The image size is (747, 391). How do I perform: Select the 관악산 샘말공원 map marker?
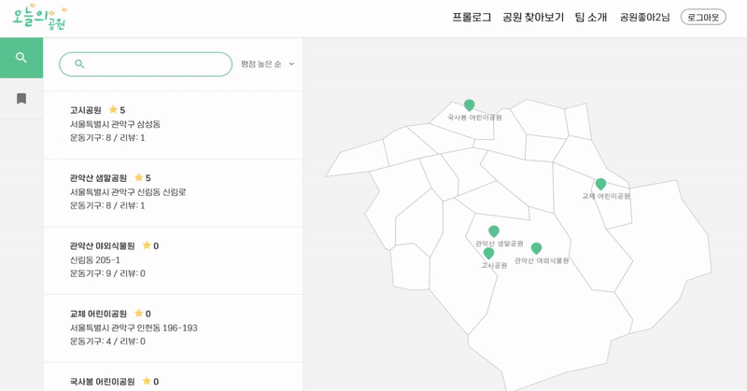click(494, 231)
